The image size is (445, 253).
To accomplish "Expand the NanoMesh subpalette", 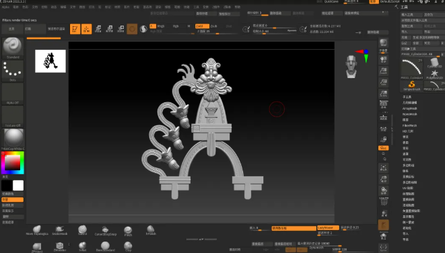I will click(409, 114).
